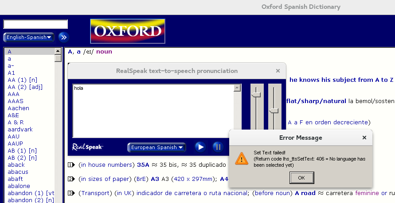Screen dimensions: 395x203
Task: Click the warning icon in Error Message
Action: pos(242,158)
